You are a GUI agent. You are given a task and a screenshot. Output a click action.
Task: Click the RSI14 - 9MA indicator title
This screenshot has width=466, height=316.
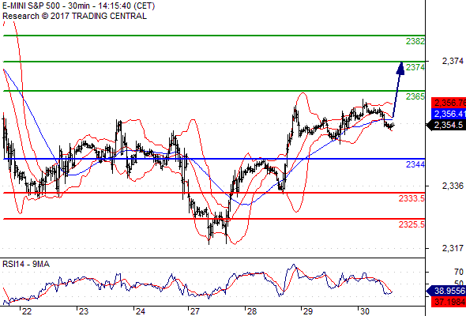click(26, 264)
